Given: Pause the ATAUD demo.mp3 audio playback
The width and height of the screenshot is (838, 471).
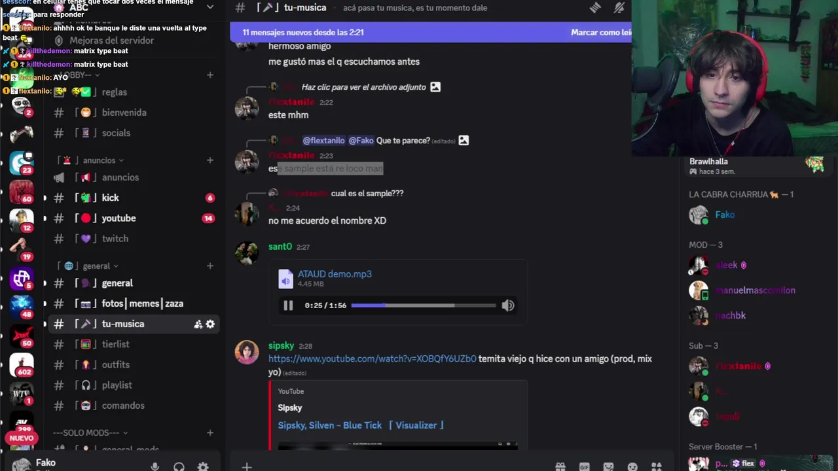Looking at the screenshot, I should pyautogui.click(x=288, y=305).
